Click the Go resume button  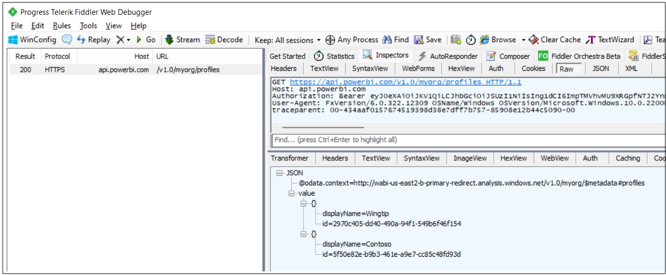pyautogui.click(x=146, y=40)
